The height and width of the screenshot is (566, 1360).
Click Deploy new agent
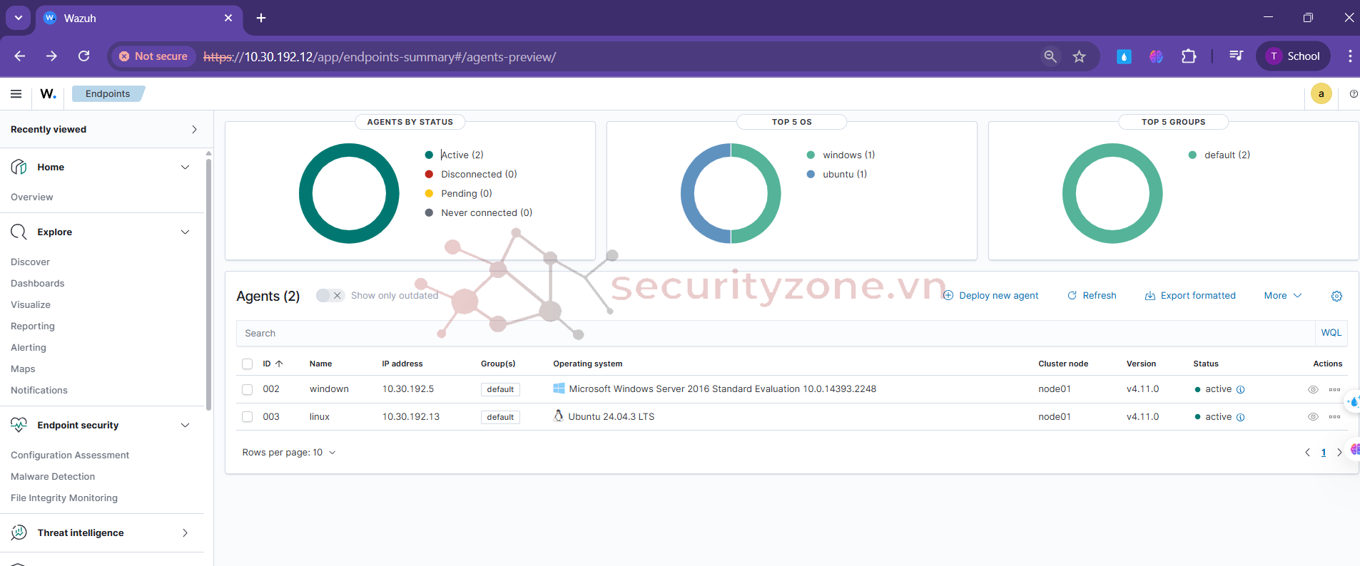pos(990,296)
